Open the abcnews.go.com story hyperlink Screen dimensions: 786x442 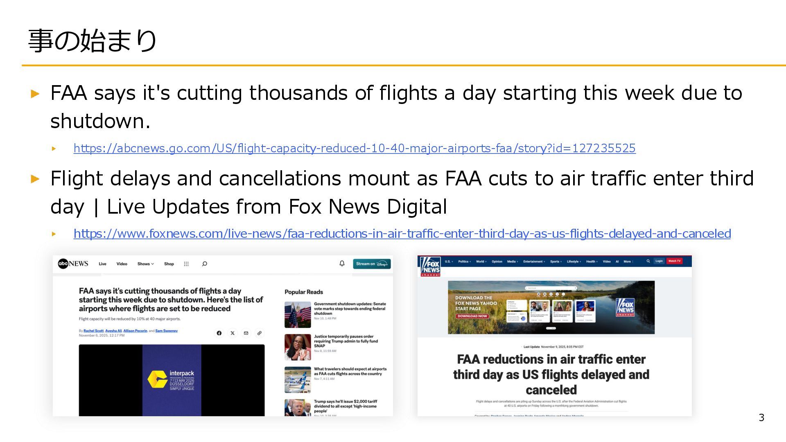click(354, 148)
